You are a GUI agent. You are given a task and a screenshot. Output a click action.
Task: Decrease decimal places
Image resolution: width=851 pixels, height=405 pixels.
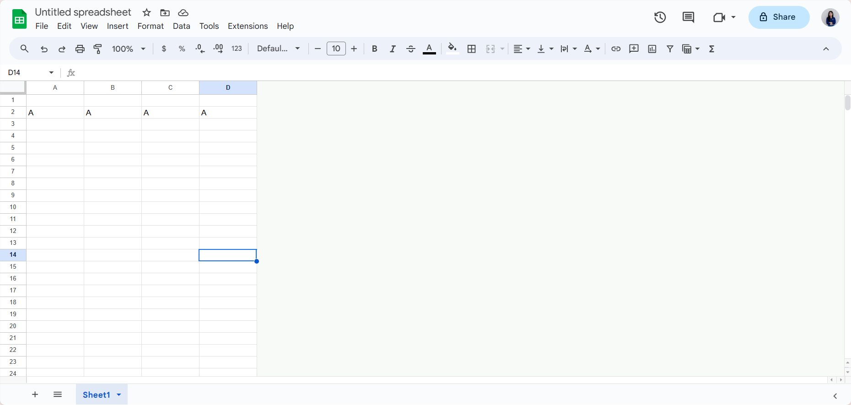[200, 49]
